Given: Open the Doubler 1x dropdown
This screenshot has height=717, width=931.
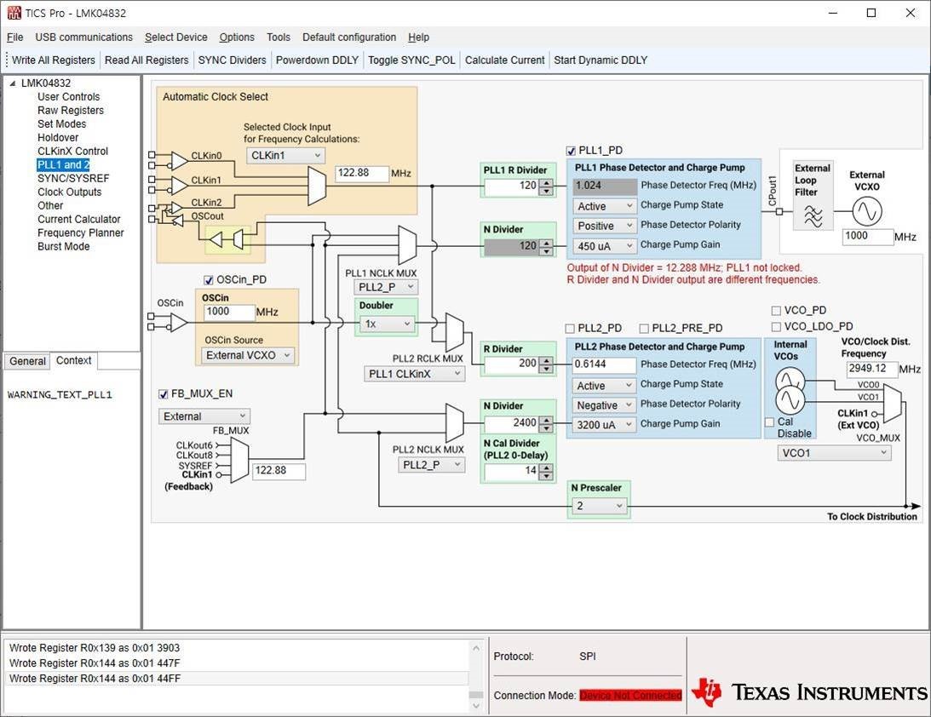Looking at the screenshot, I should click(388, 324).
